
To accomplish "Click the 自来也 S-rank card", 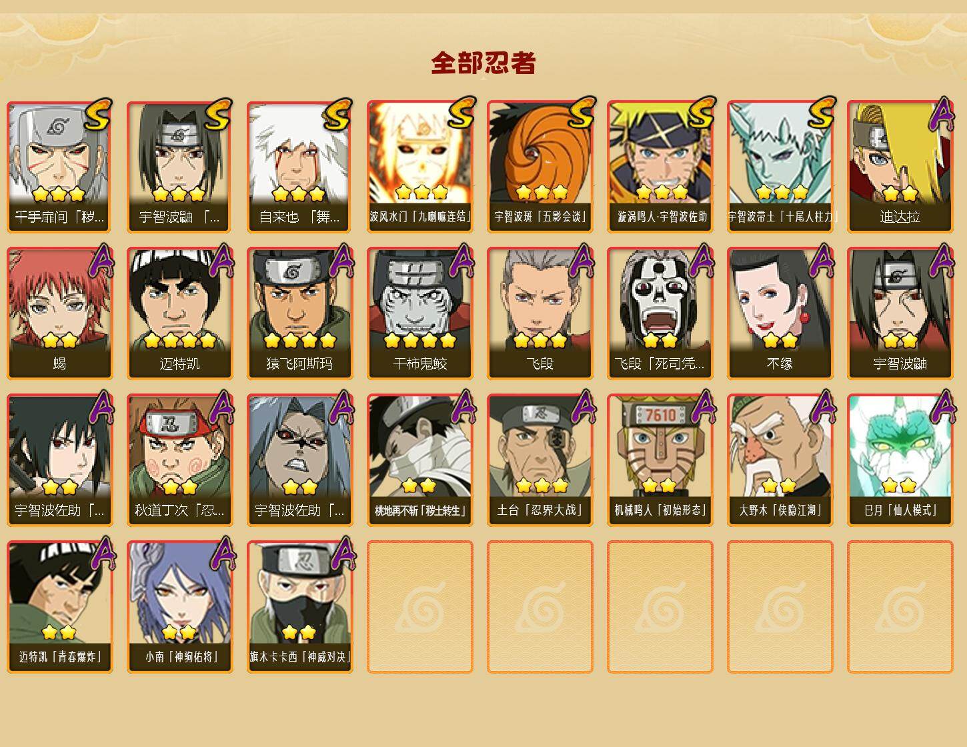I will [299, 167].
